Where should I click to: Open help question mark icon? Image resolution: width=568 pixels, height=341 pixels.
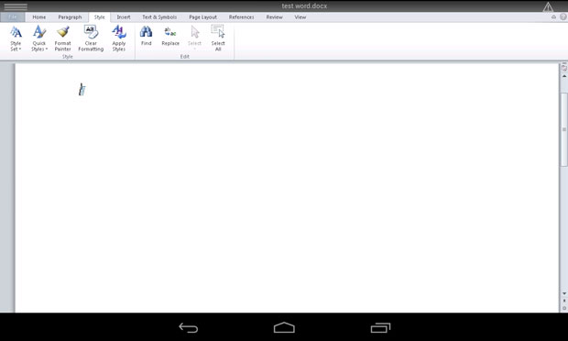[x=563, y=17]
